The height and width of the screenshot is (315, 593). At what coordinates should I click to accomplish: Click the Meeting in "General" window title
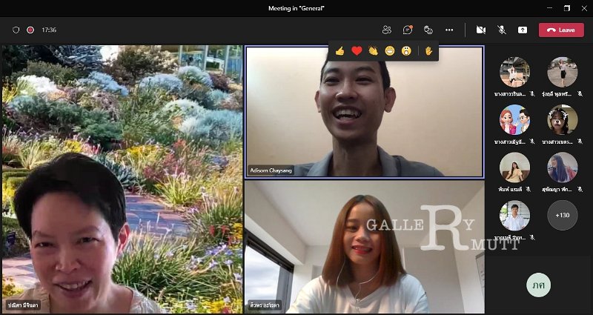[x=296, y=8]
